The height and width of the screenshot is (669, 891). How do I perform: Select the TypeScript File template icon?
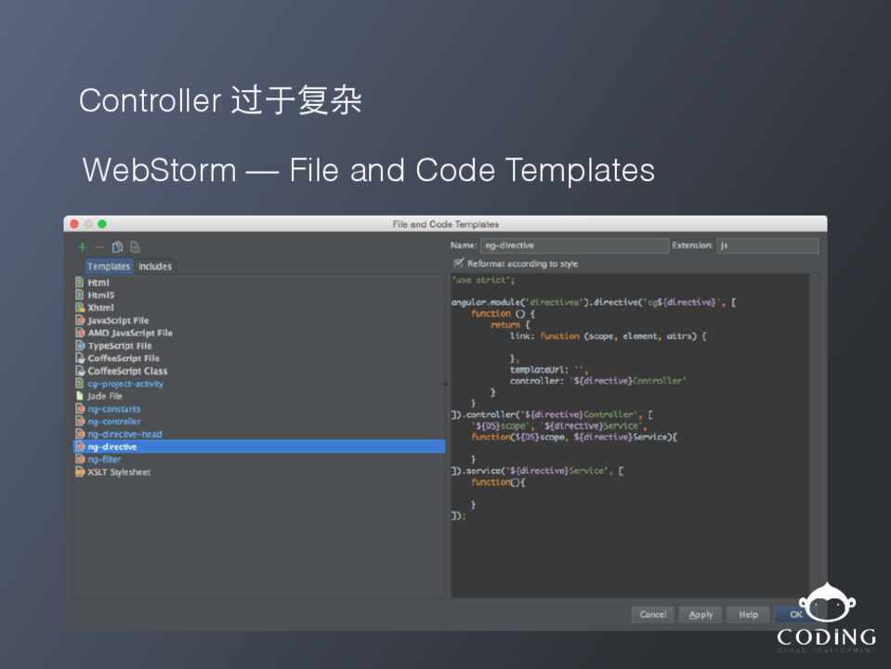point(80,346)
